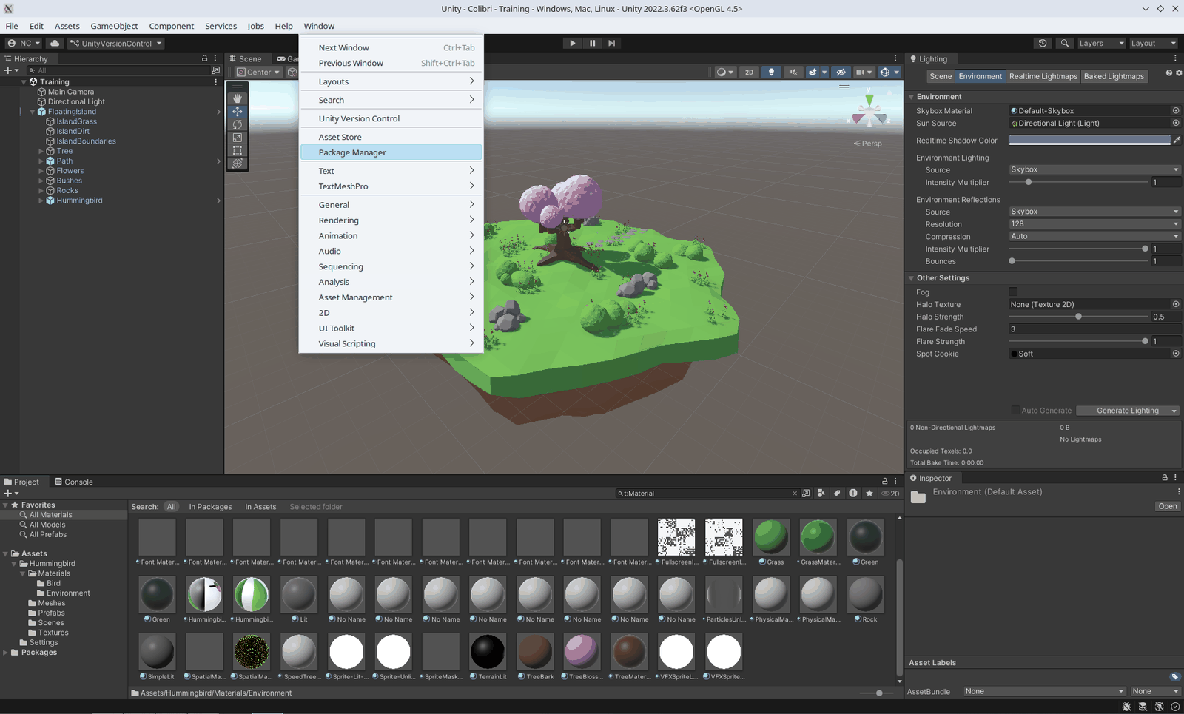The height and width of the screenshot is (714, 1184).
Task: Select the Hand view tool
Action: point(237,98)
